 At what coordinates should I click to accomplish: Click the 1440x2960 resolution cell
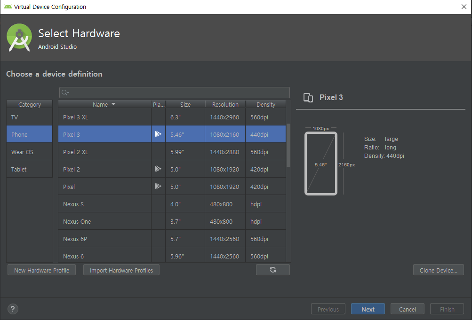224,117
